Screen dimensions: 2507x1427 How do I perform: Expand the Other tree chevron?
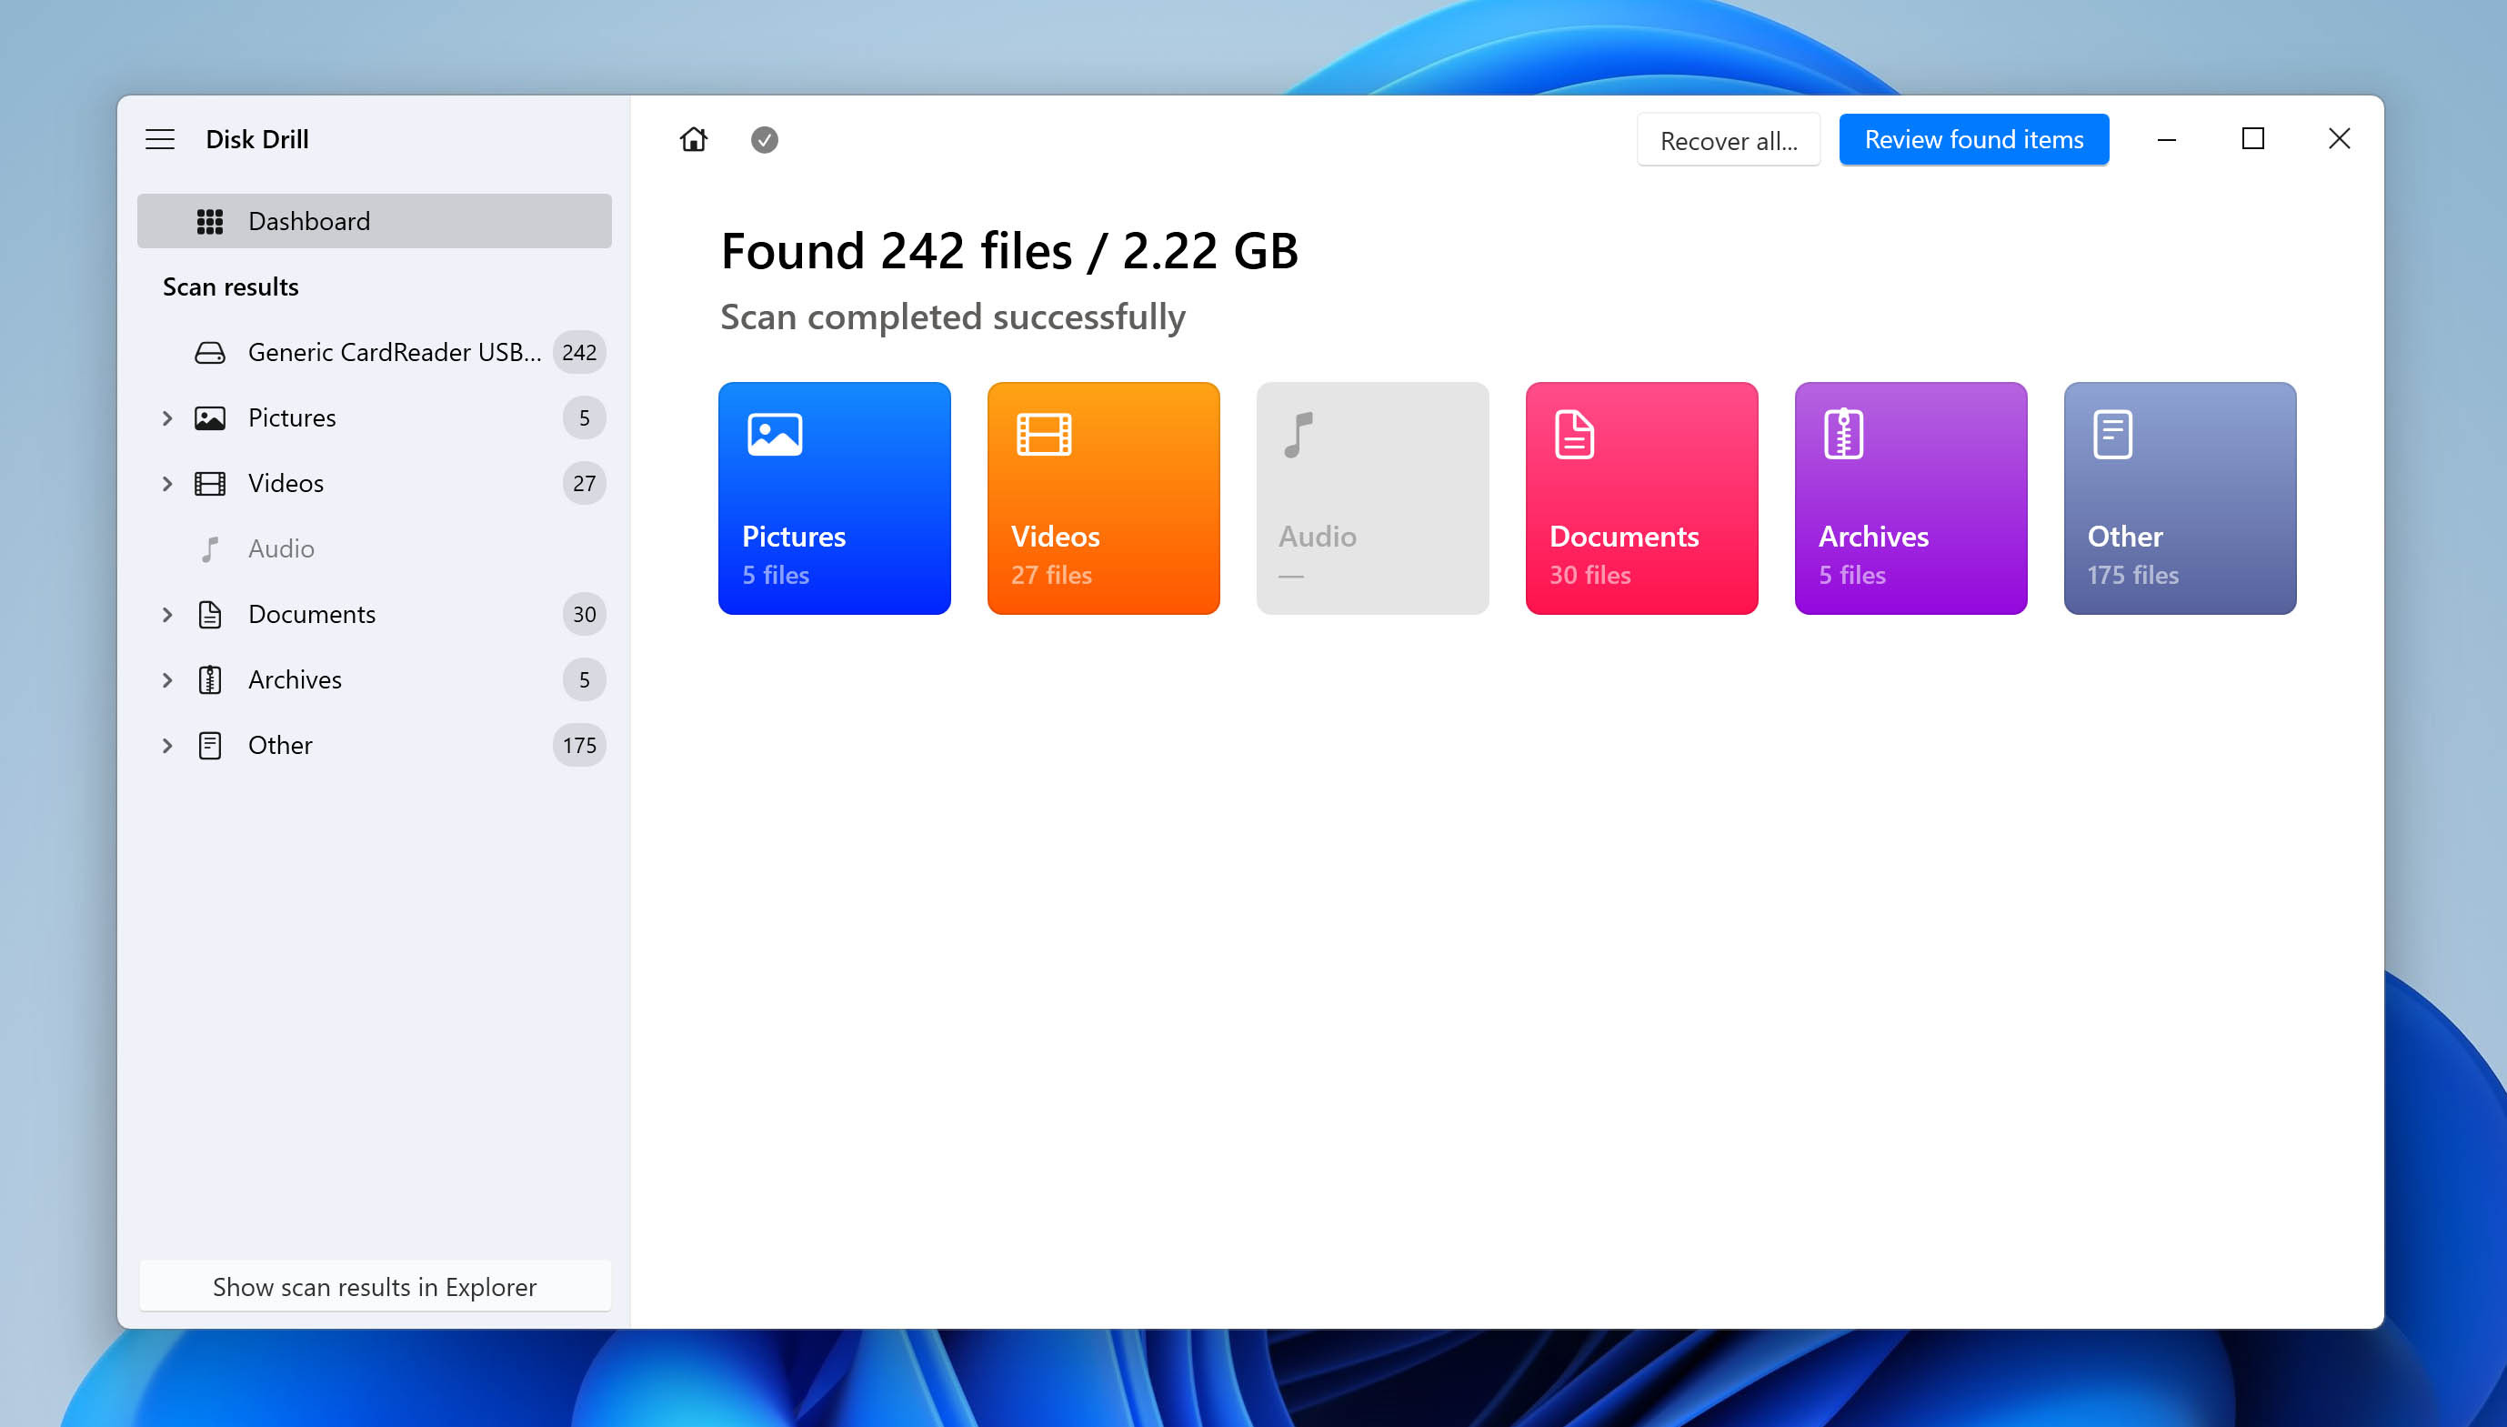[x=167, y=746]
